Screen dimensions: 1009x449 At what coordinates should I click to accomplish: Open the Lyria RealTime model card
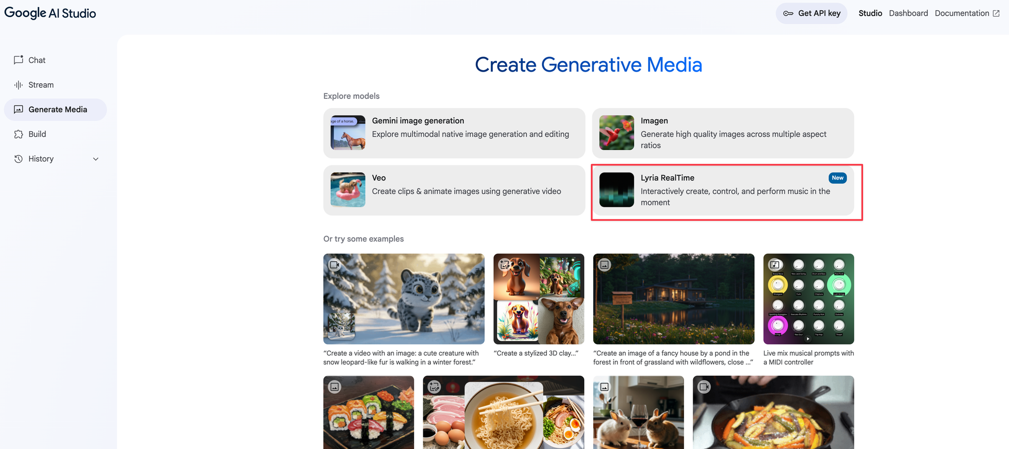pyautogui.click(x=723, y=190)
